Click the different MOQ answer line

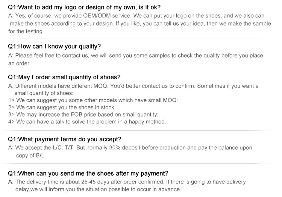click(133, 86)
